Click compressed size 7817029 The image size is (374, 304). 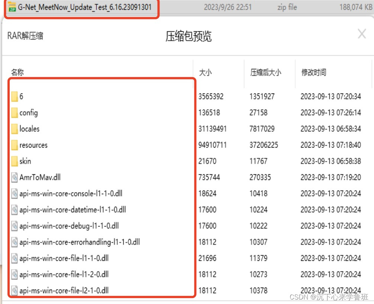point(262,129)
